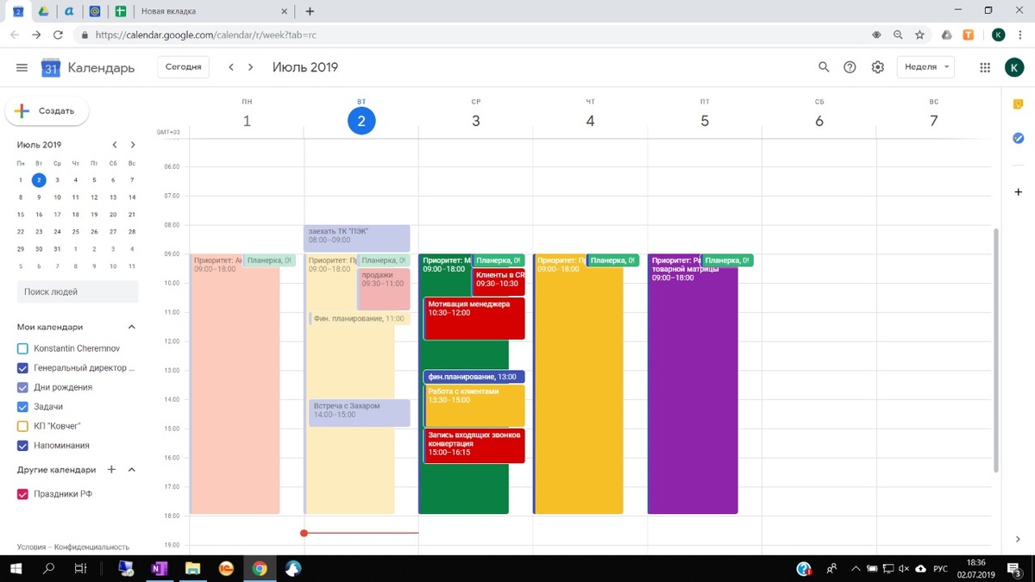Open a new browser tab with plus
1035x582 pixels.
(x=310, y=11)
